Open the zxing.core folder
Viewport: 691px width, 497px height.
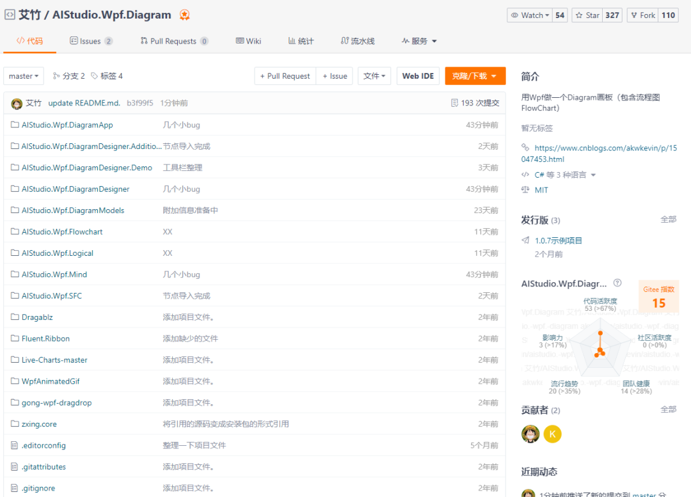(x=39, y=424)
